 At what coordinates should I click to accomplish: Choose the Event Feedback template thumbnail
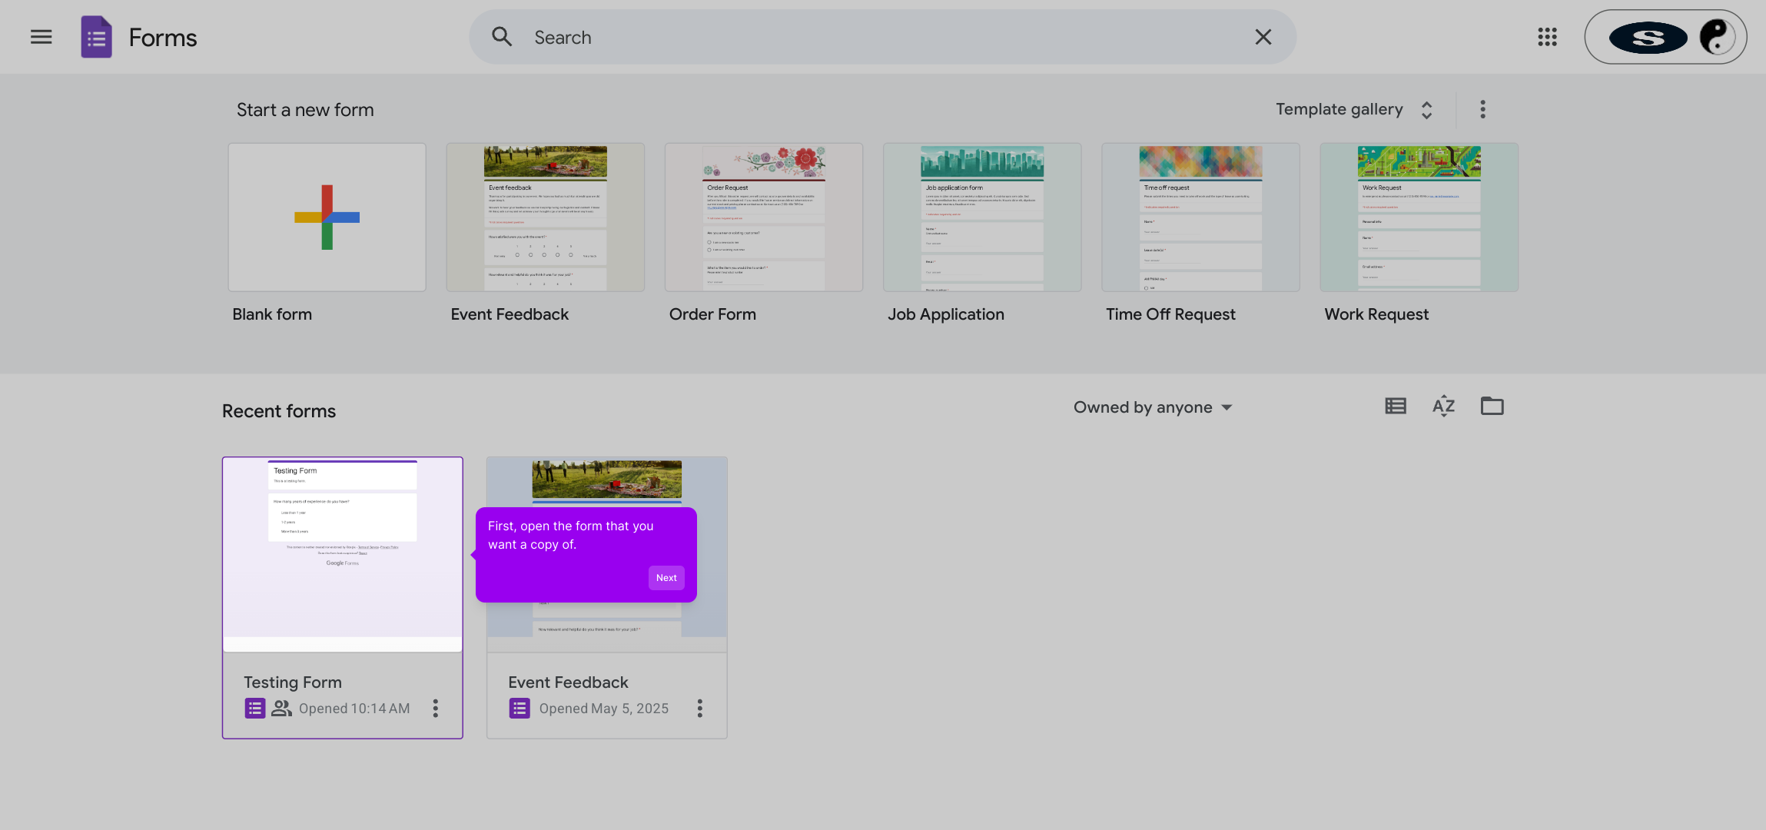(546, 217)
